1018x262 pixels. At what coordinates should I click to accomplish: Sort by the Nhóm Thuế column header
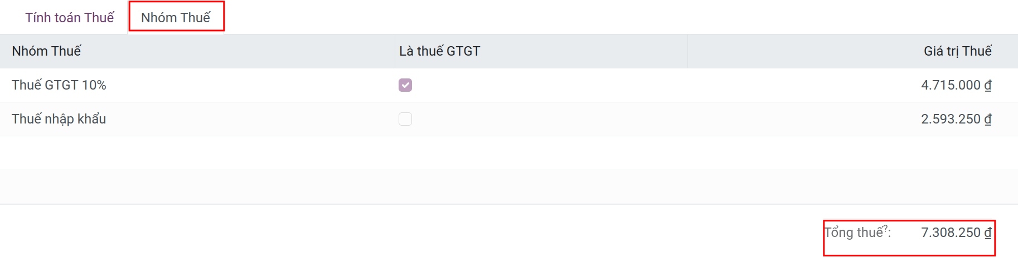coord(46,51)
